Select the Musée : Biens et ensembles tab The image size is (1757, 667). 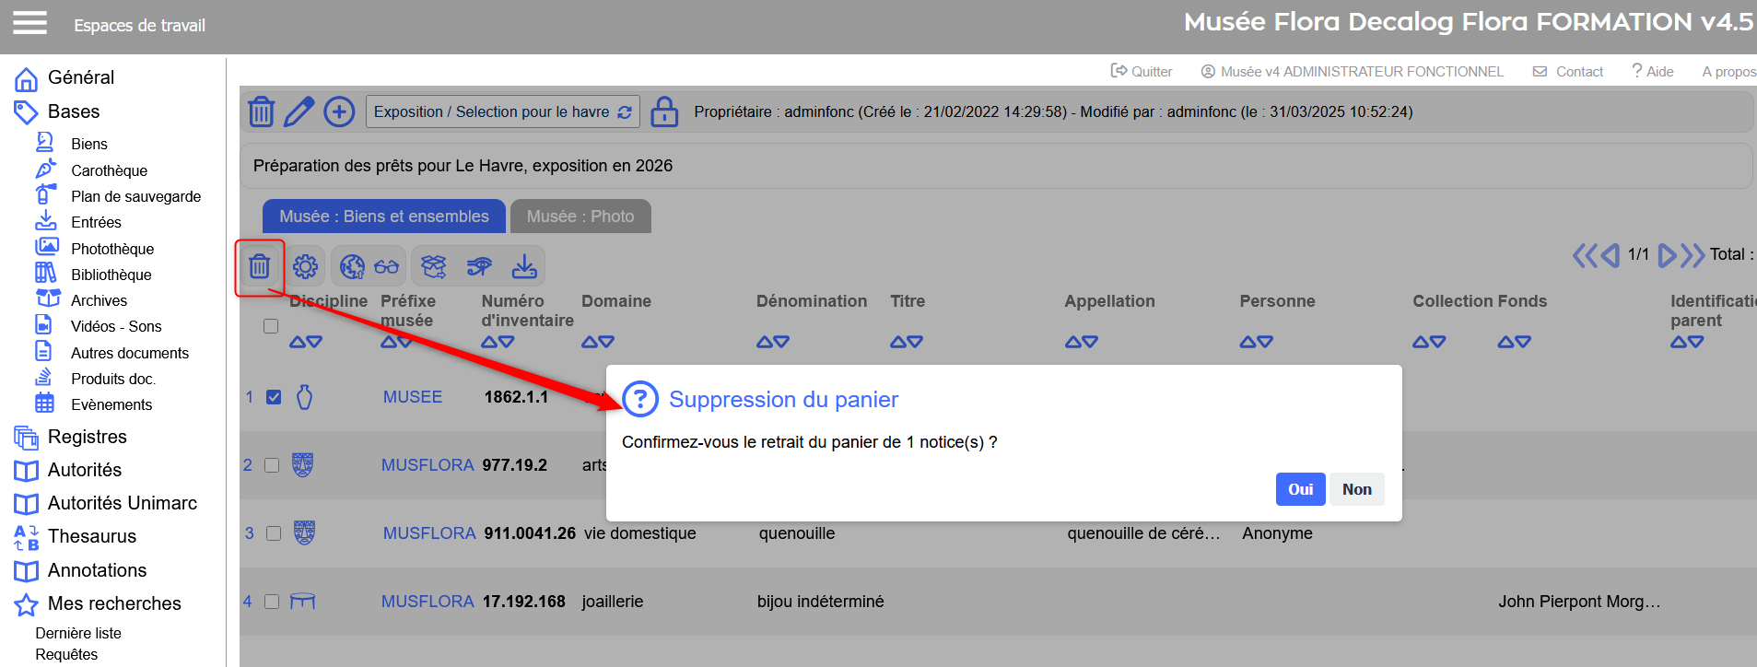[383, 216]
